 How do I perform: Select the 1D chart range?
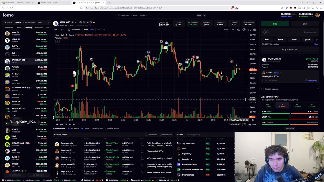pyautogui.click(x=57, y=125)
